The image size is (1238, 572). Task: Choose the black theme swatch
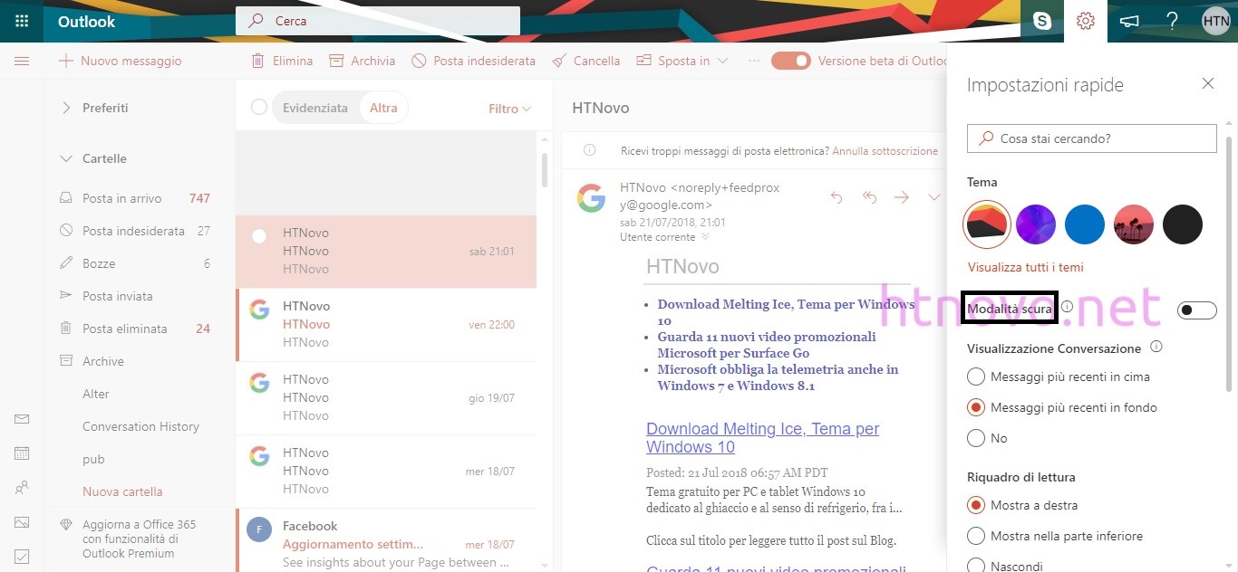[x=1183, y=224]
